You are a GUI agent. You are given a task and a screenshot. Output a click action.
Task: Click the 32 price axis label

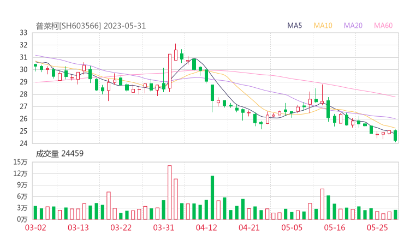coord(23,45)
